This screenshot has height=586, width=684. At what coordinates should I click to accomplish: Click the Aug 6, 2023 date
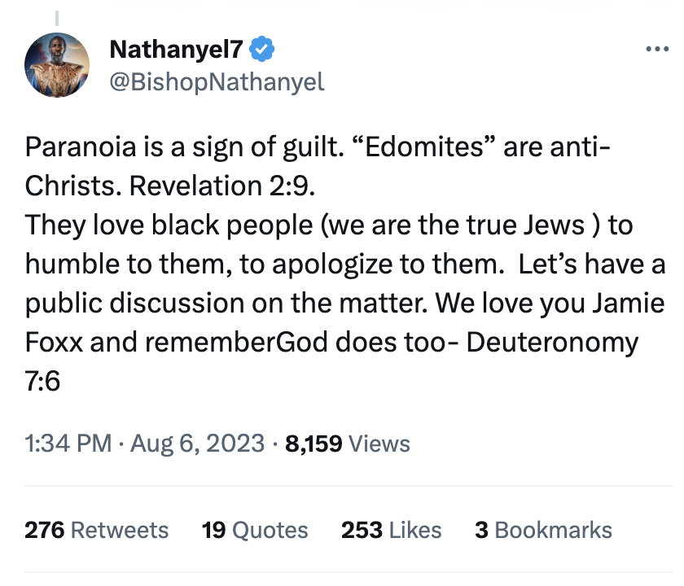pos(198,444)
